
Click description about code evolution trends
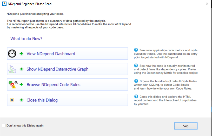(x=166, y=54)
